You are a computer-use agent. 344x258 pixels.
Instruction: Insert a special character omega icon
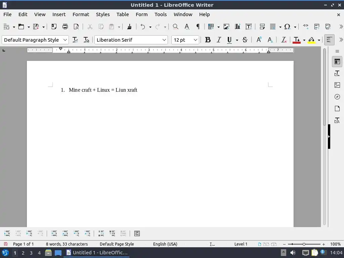click(x=287, y=27)
